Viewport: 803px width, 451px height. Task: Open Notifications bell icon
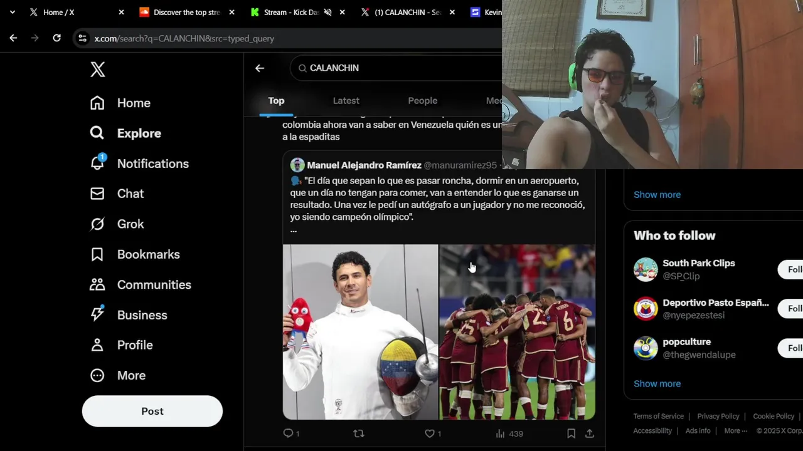pos(97,163)
